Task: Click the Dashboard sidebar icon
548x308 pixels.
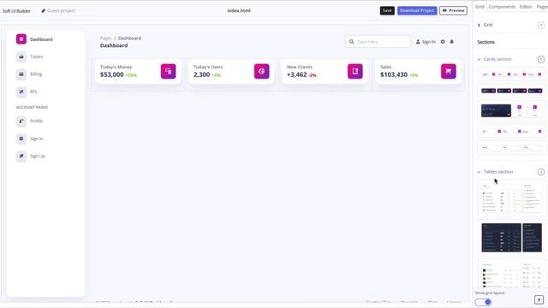Action: pos(21,39)
